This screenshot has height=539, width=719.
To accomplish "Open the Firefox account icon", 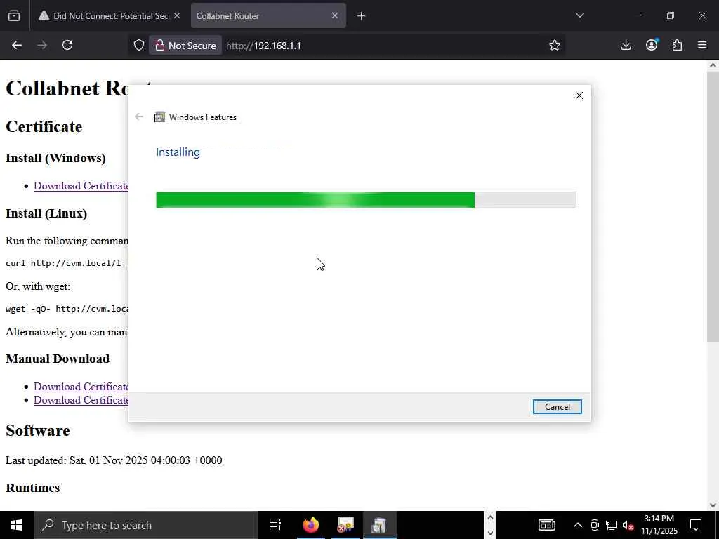I will click(652, 45).
